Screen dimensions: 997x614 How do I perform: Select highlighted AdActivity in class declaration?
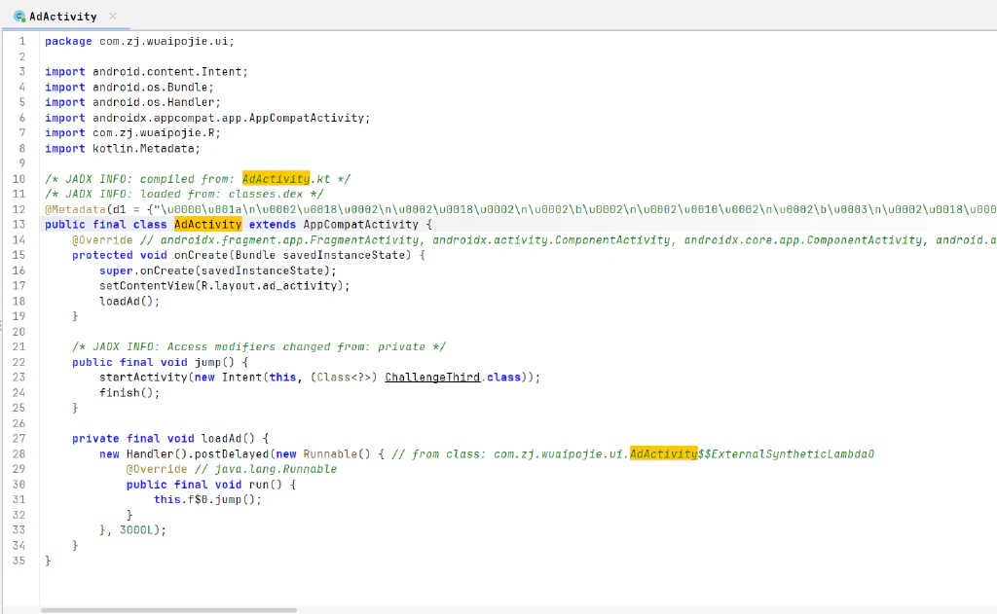pos(208,225)
